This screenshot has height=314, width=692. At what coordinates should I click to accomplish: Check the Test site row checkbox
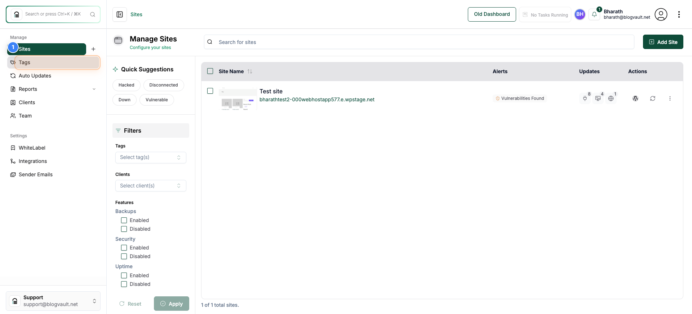[x=210, y=91]
